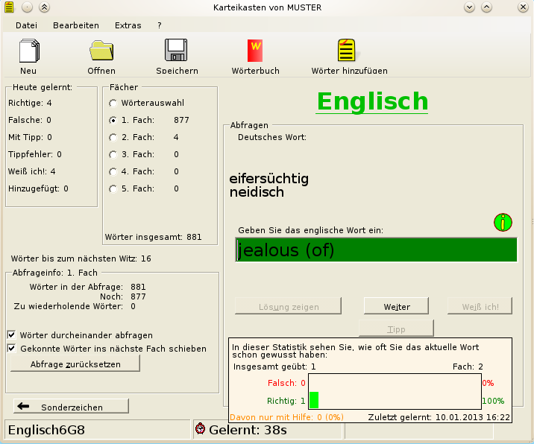Select the 1. Fach radio button

click(x=113, y=120)
